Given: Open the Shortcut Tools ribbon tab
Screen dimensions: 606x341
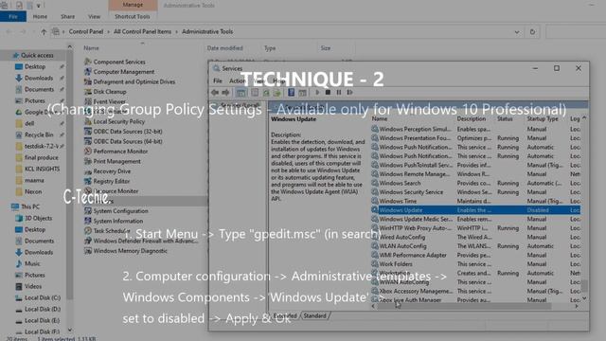Looking at the screenshot, I should tap(133, 17).
